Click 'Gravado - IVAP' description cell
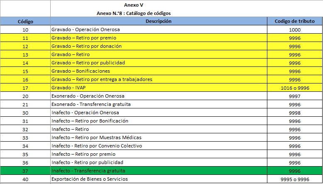 coord(159,88)
